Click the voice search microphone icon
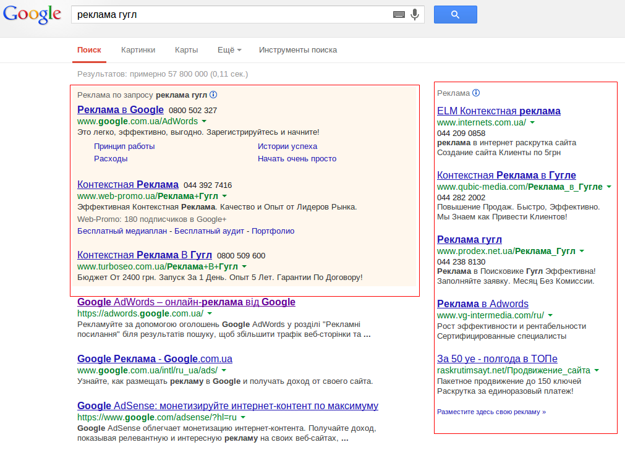625x450 pixels. pyautogui.click(x=415, y=15)
